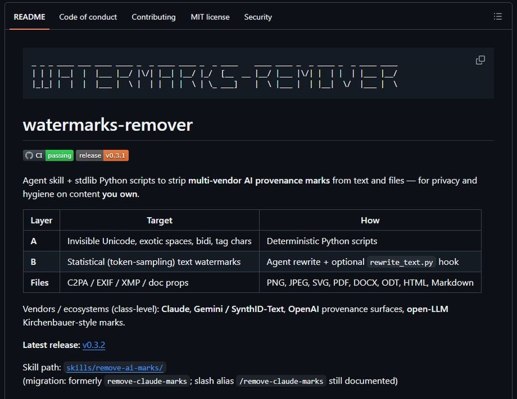Switch to Code of conduct tab

88,17
